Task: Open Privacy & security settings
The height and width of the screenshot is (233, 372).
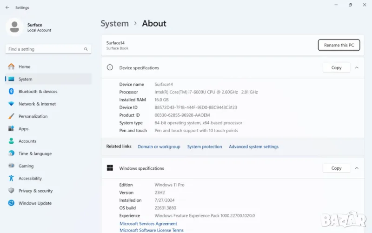Action: tap(35, 191)
